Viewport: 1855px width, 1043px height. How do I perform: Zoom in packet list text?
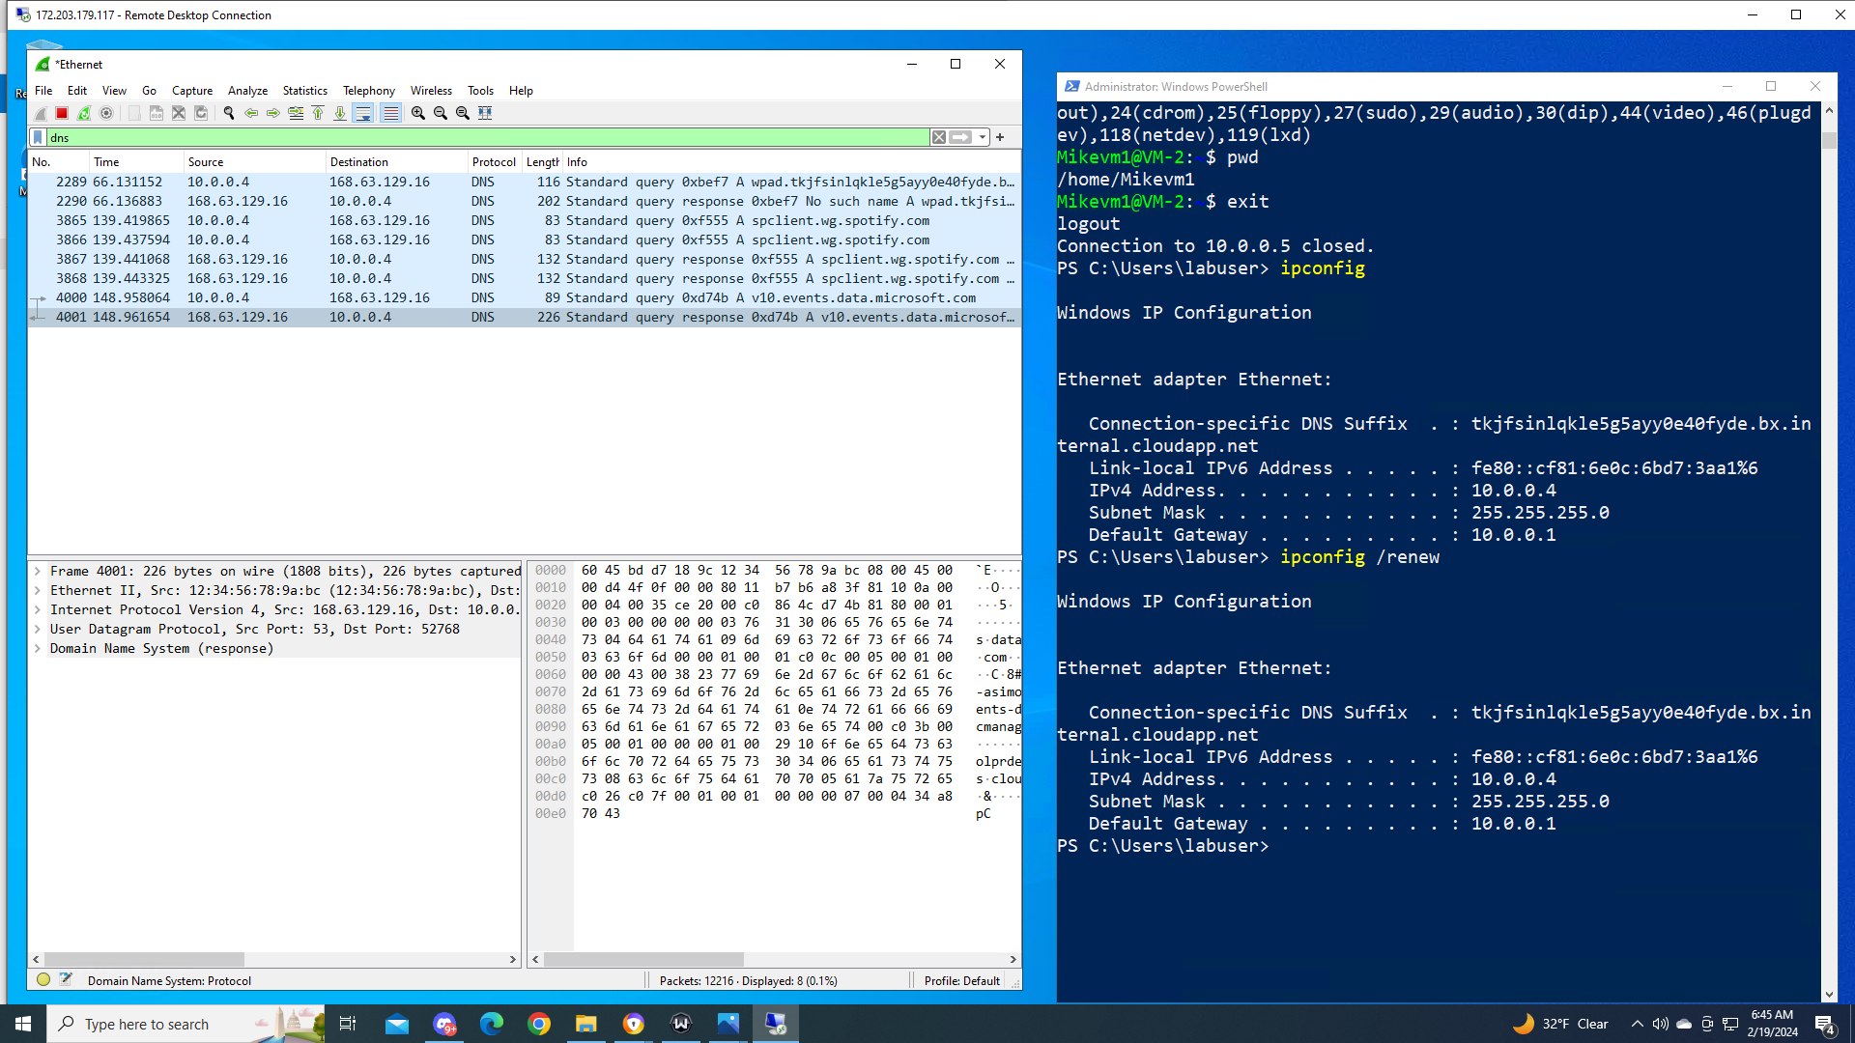coord(418,113)
